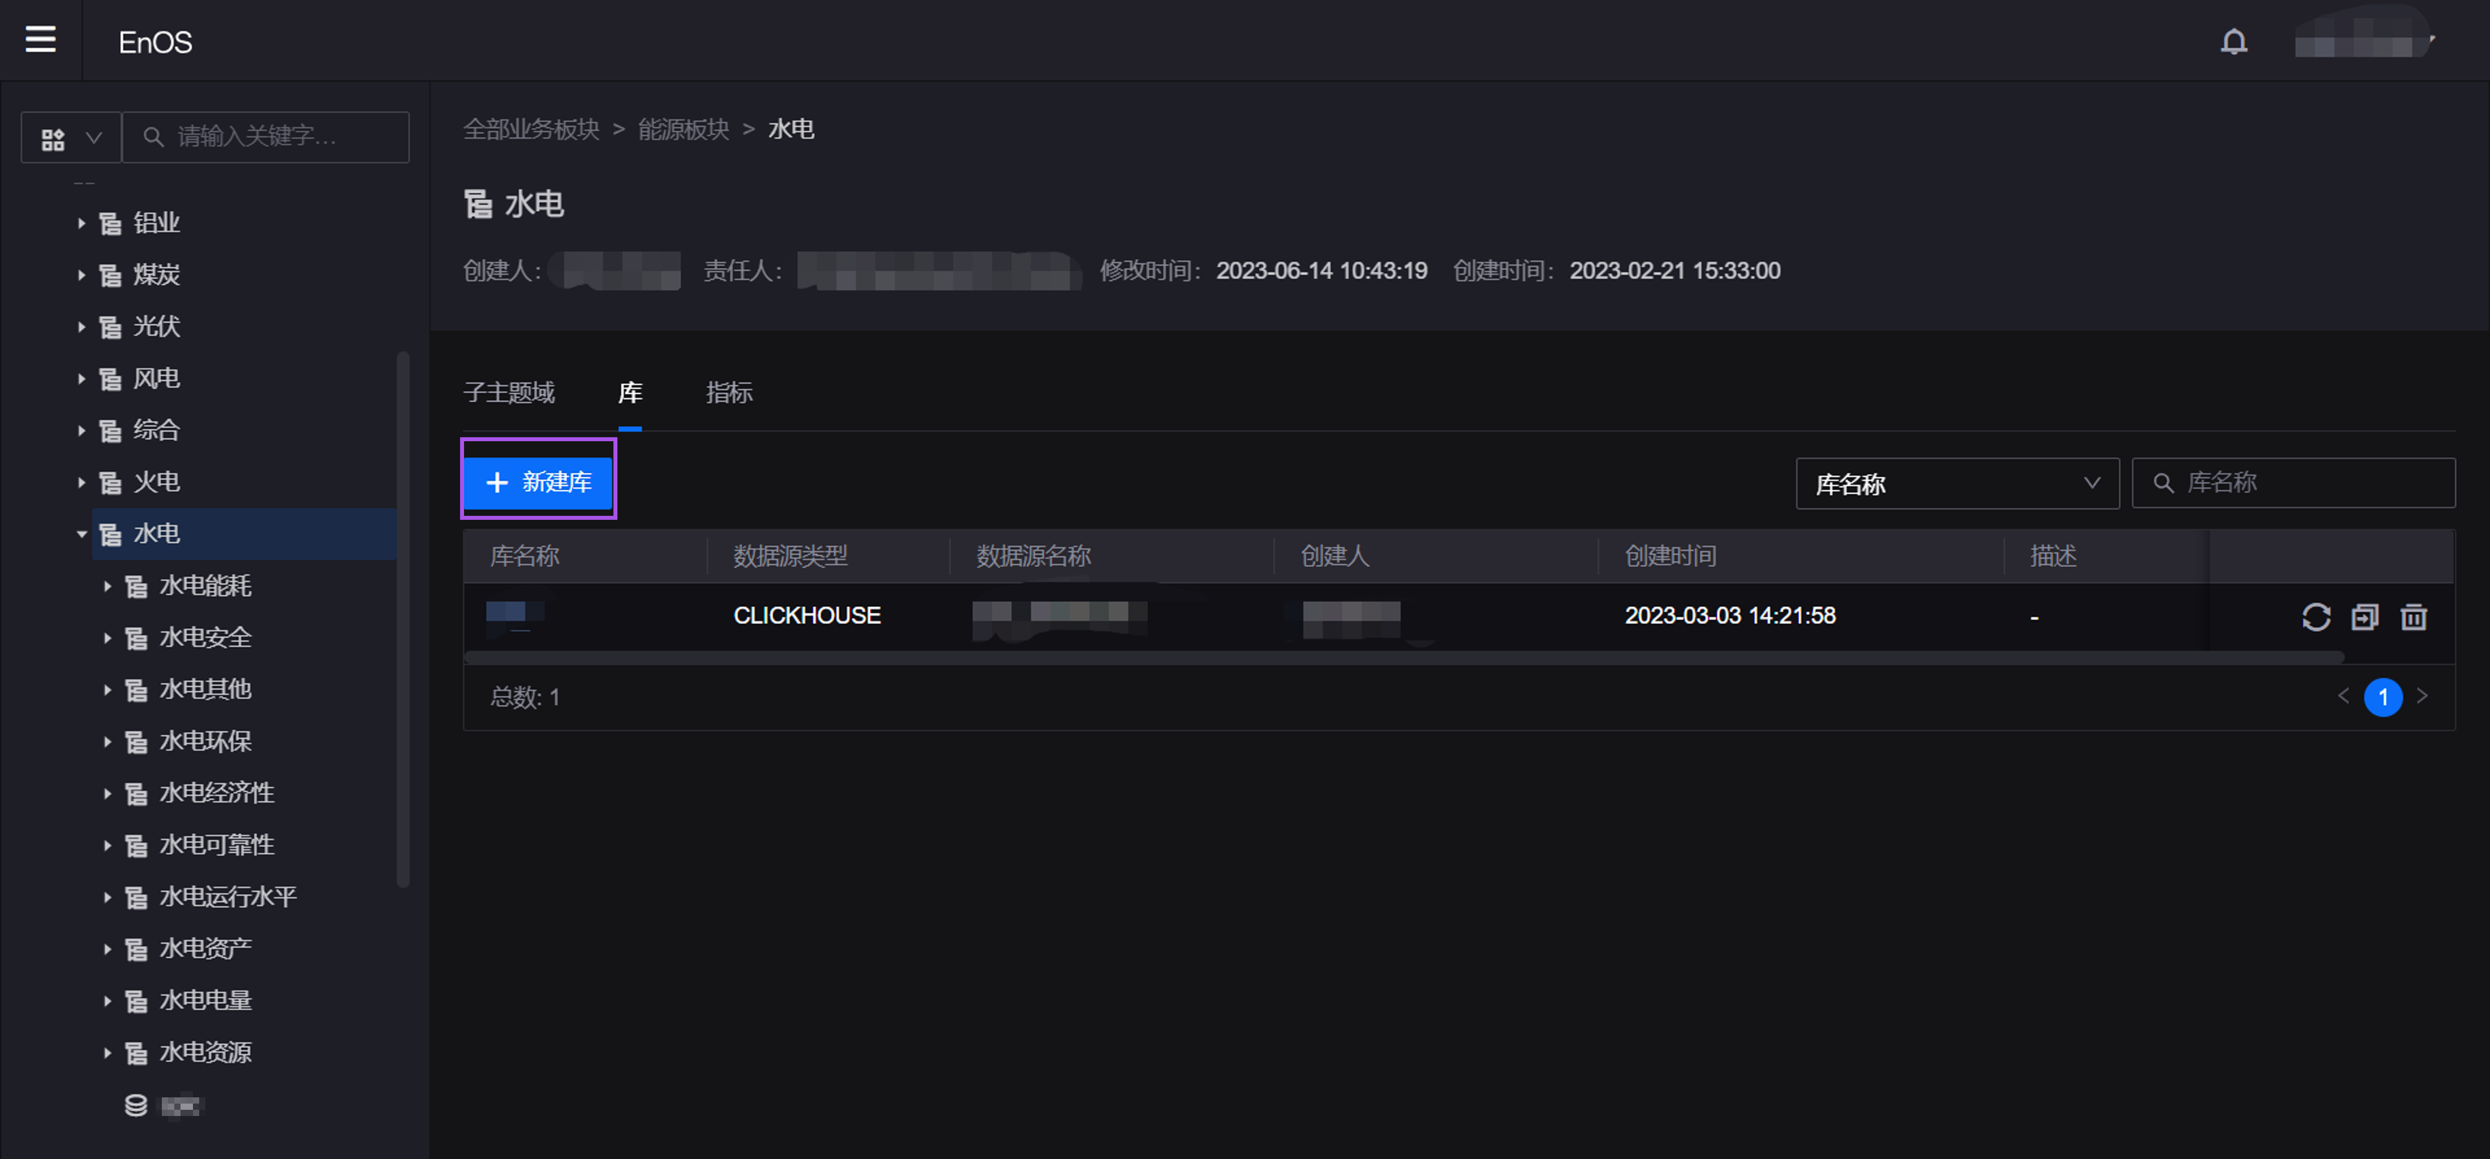Screen dimensions: 2490x1159
Task: Click search magnifier in 库名称 field
Action: [x=2163, y=483]
